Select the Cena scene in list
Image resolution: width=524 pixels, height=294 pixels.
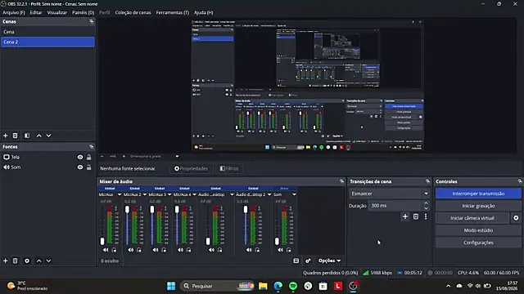[x=47, y=32]
